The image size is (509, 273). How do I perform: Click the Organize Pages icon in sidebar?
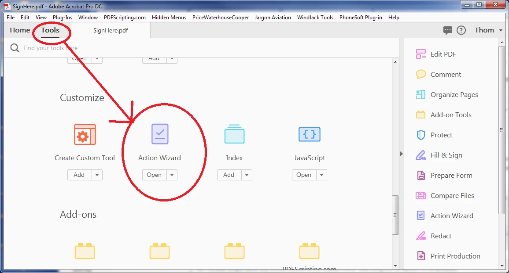coord(420,94)
